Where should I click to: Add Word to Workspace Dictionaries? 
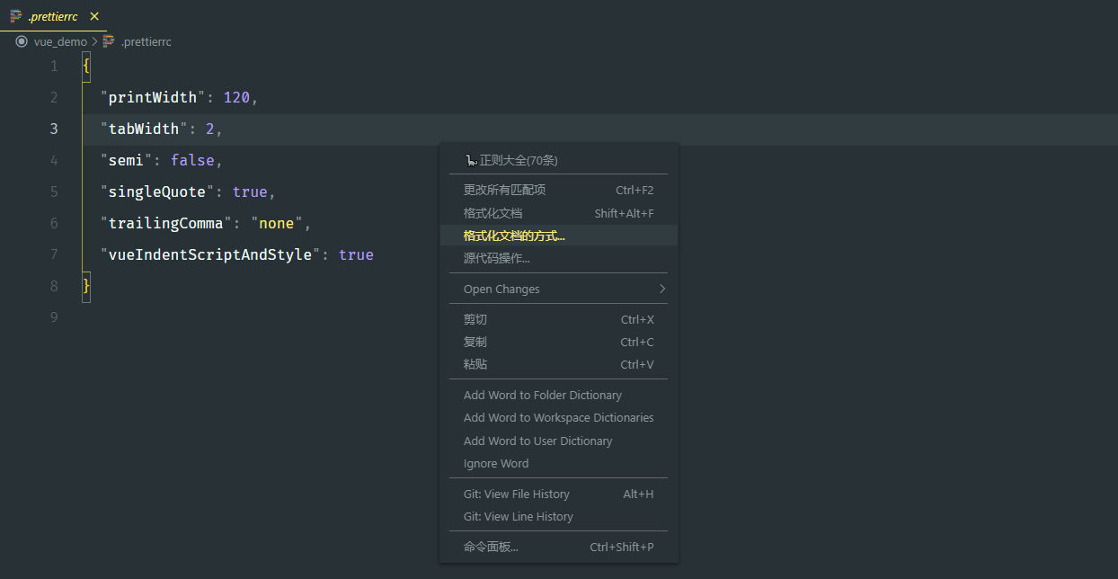[x=558, y=417]
